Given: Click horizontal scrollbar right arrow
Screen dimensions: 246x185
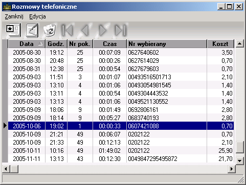Looking at the screenshot, I should pos(232,169).
